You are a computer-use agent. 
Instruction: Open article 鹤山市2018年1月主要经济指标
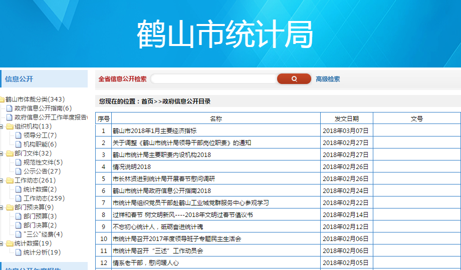(154, 131)
